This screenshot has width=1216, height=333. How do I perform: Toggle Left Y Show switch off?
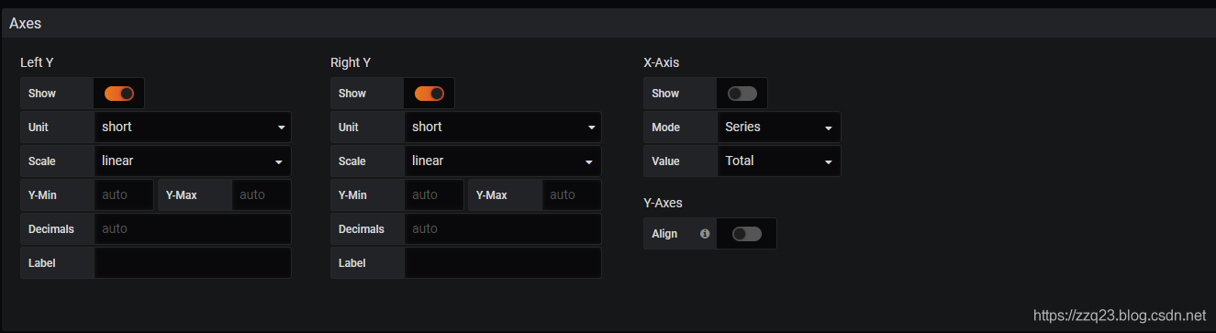click(119, 94)
